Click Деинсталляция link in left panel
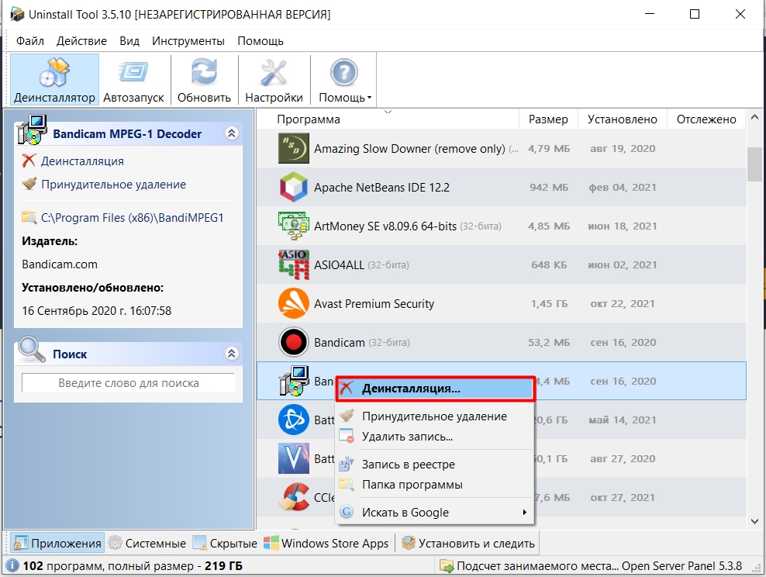 coord(82,161)
